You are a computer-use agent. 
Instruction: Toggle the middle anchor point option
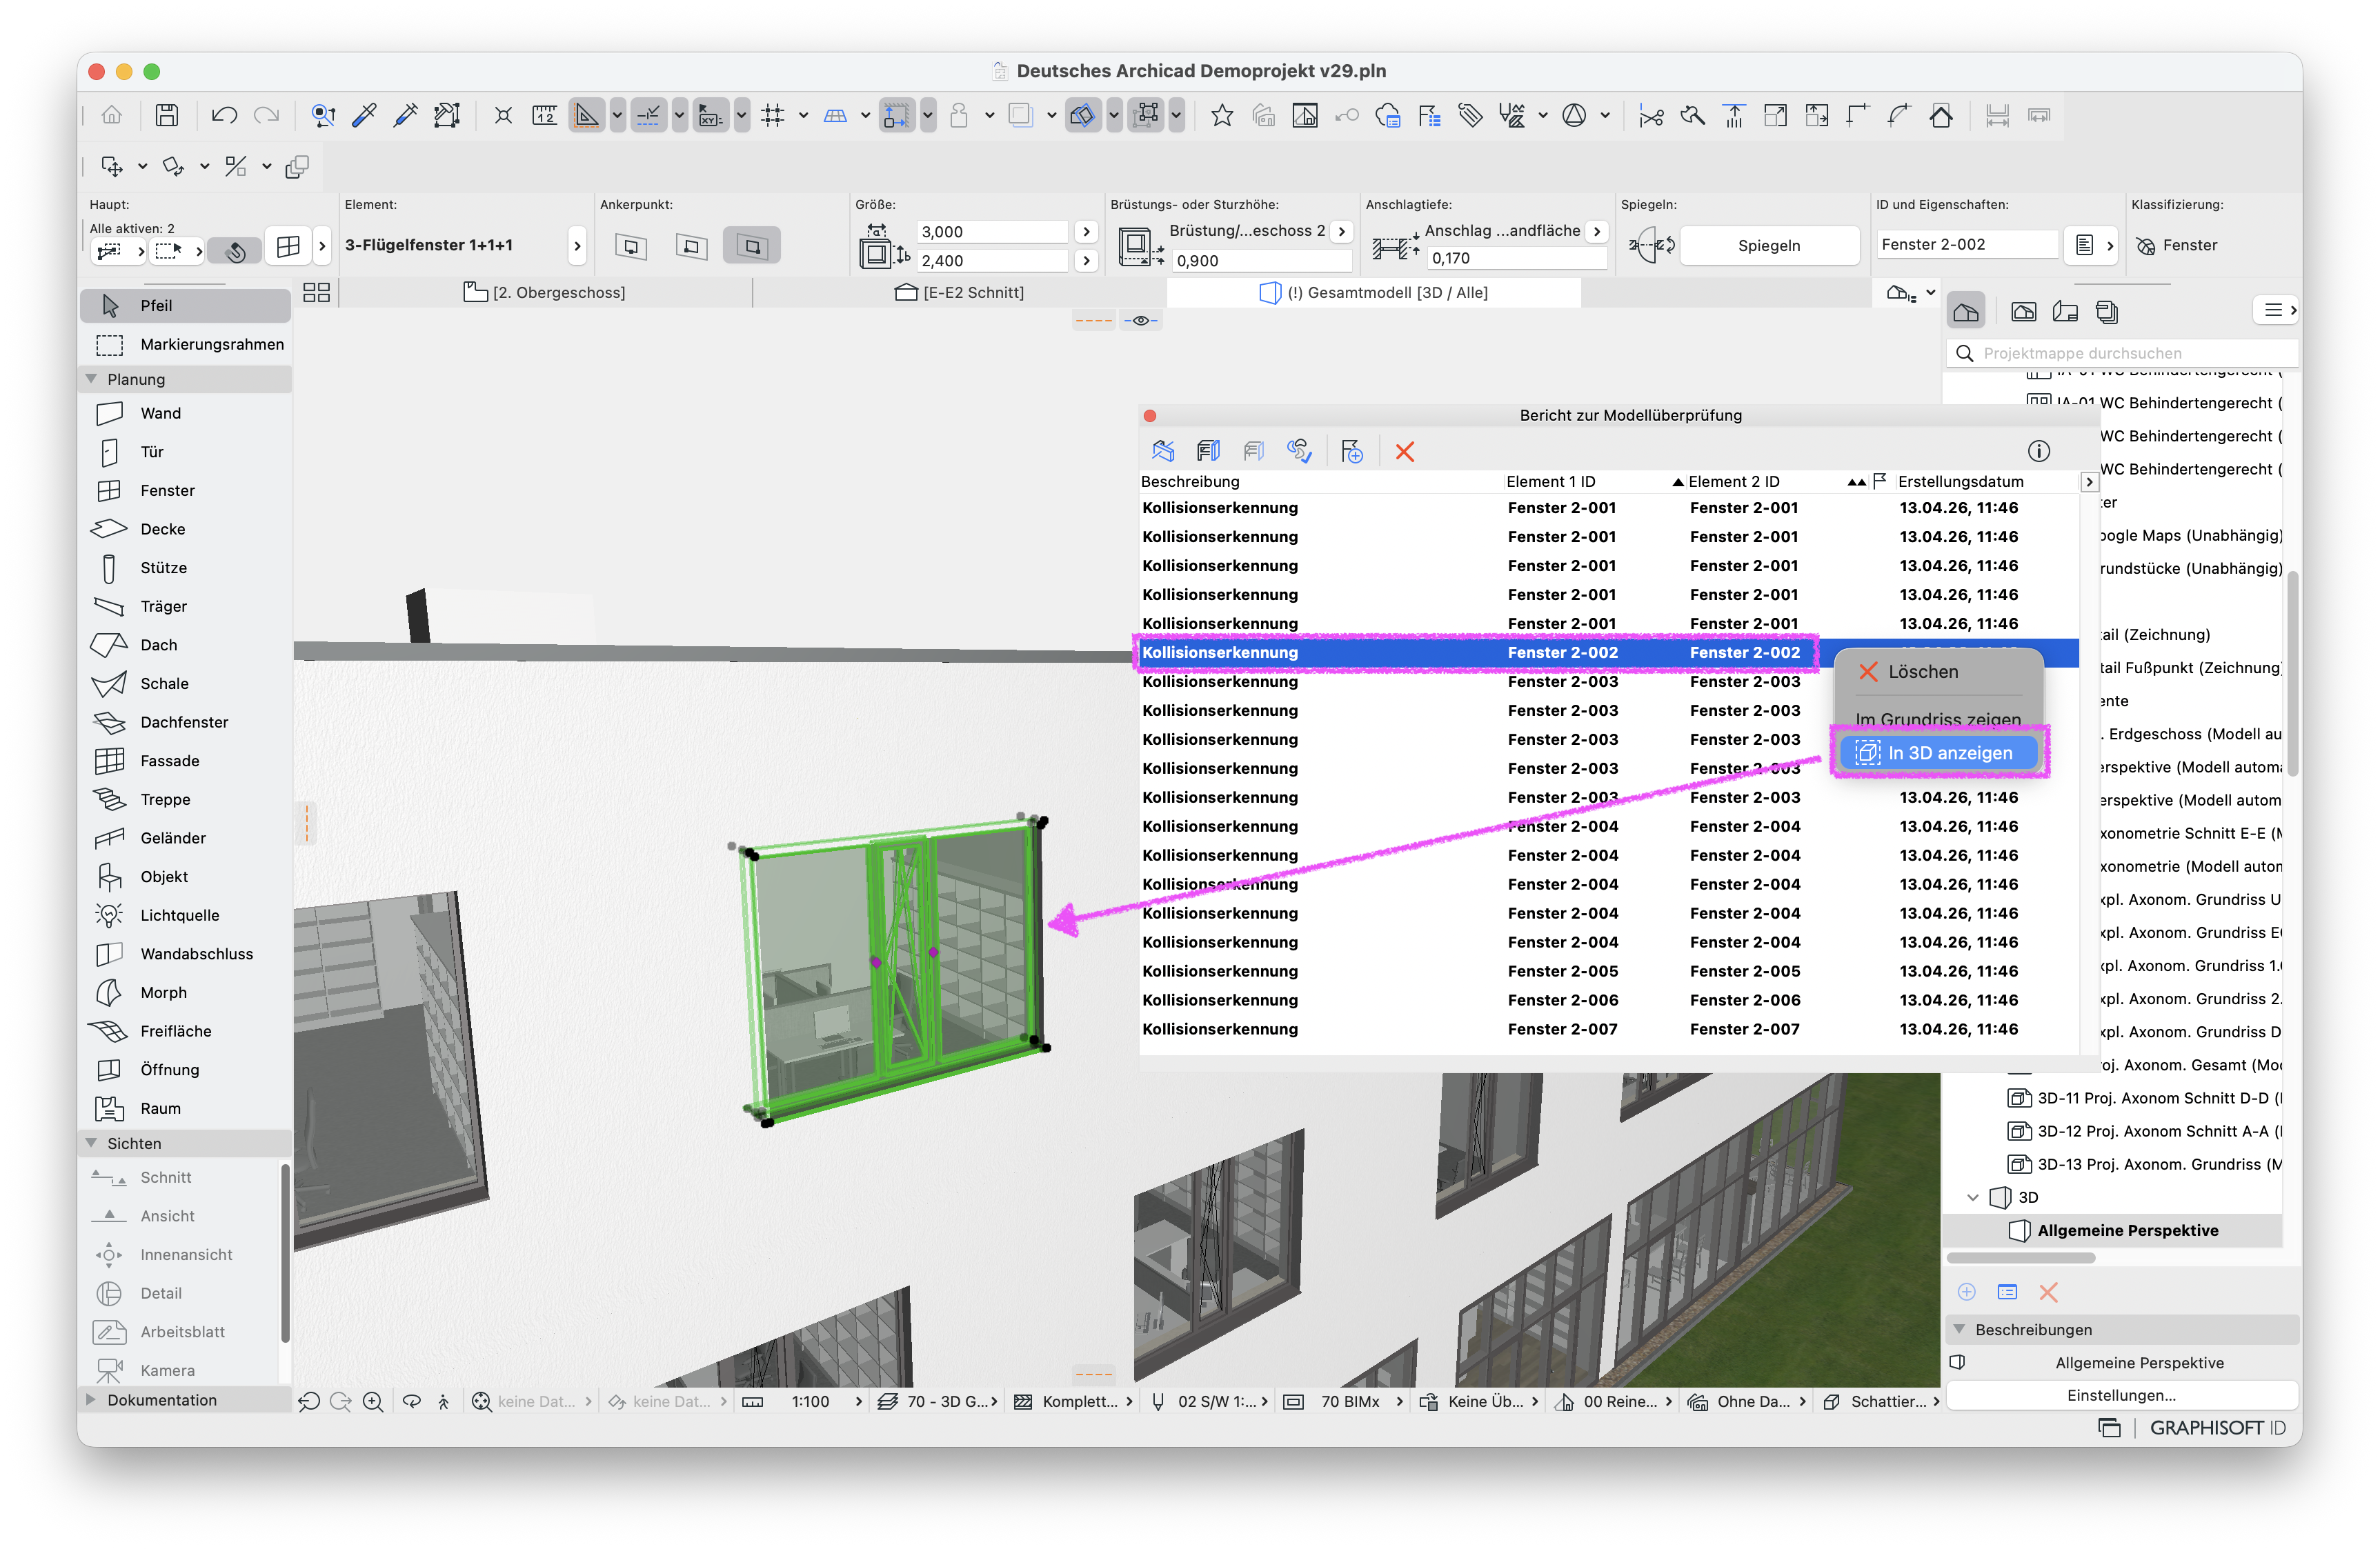click(691, 245)
